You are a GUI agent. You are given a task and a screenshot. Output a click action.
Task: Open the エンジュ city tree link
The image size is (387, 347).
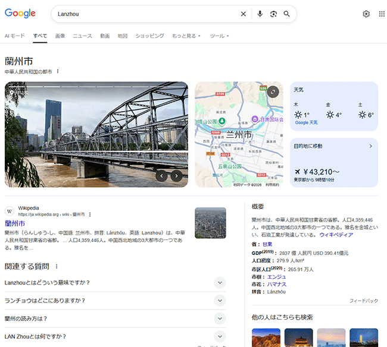276,277
